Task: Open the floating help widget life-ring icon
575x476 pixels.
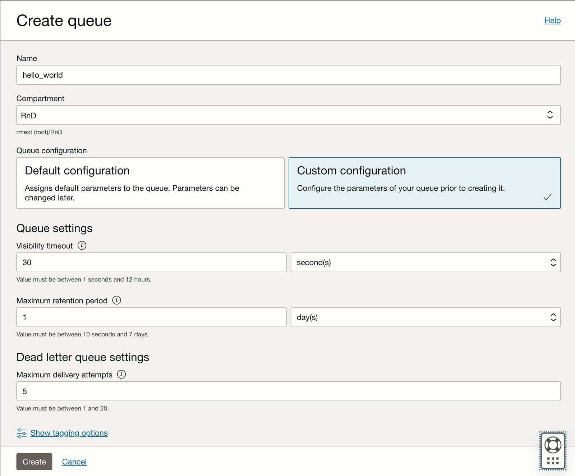Action: [x=553, y=445]
